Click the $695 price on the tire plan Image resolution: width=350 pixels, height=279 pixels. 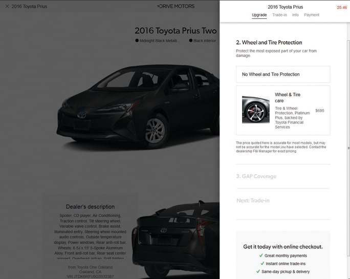point(320,111)
